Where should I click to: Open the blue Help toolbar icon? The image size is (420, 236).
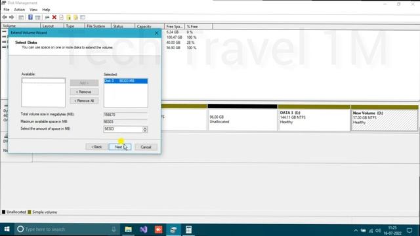click(30, 18)
